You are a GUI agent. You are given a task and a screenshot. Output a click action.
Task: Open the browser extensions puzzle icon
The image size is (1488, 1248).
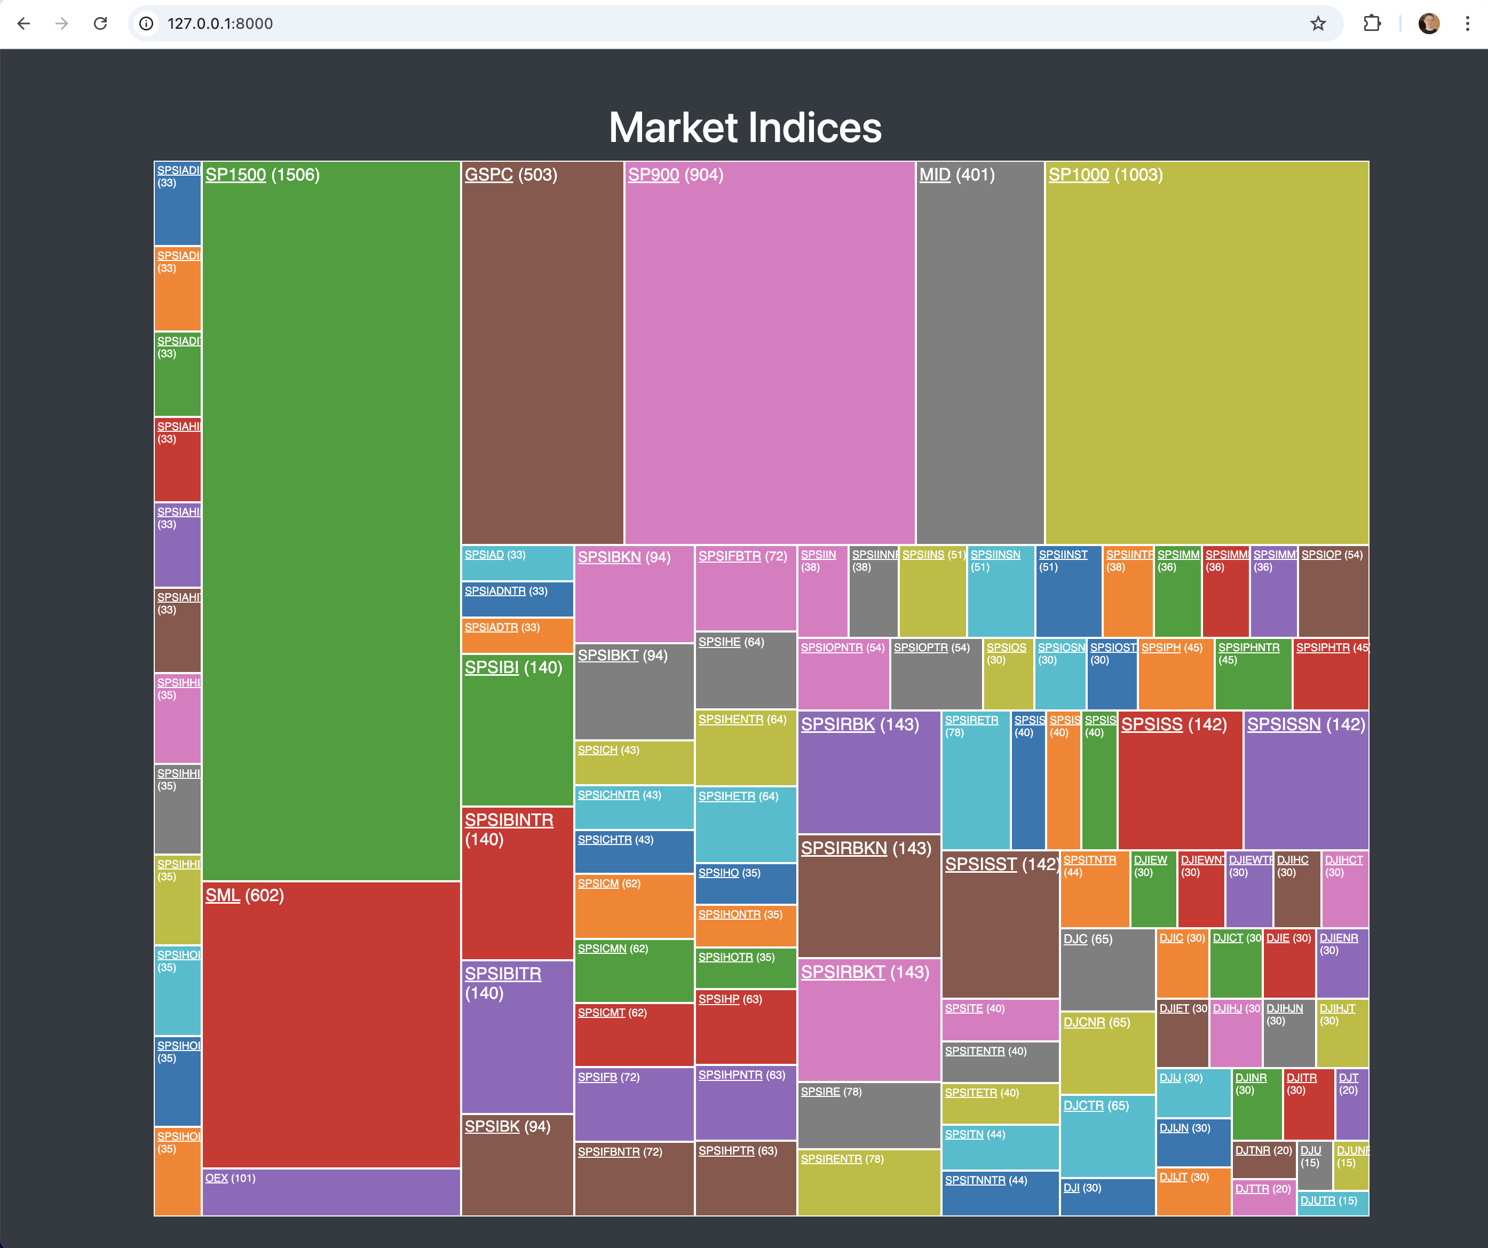pyautogui.click(x=1372, y=23)
